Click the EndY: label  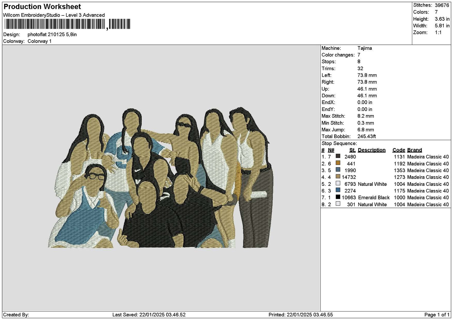(328, 109)
